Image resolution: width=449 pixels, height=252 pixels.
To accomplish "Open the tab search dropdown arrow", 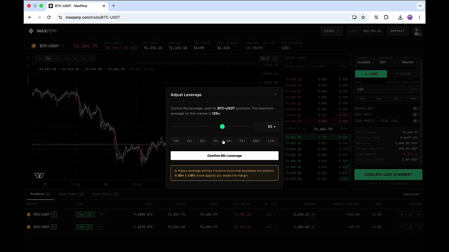I will coord(420,6).
